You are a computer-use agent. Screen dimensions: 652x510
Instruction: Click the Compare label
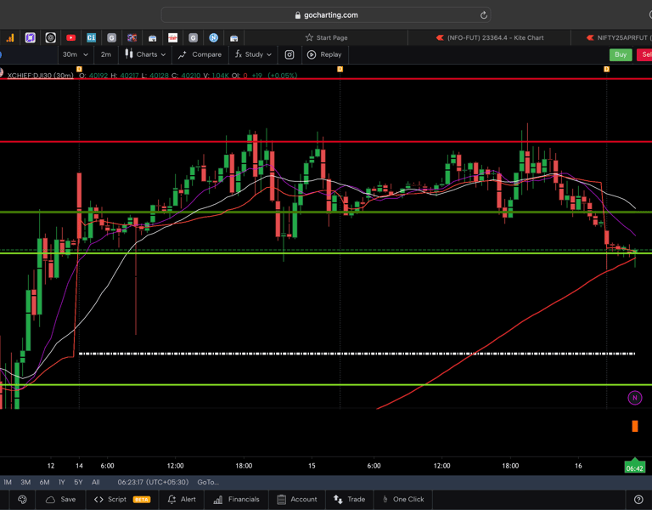(x=206, y=54)
